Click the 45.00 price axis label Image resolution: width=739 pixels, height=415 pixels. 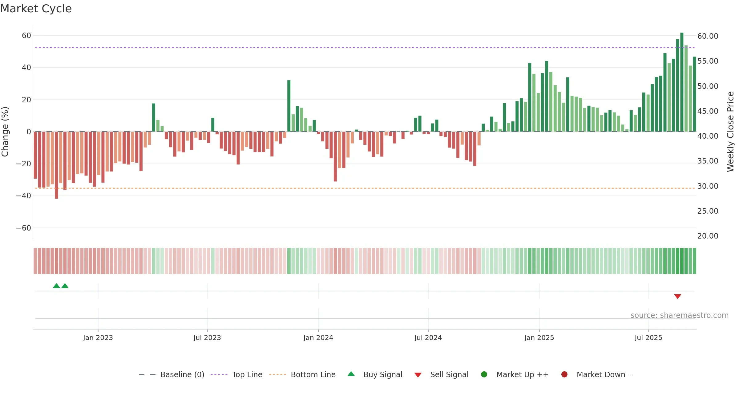708,111
